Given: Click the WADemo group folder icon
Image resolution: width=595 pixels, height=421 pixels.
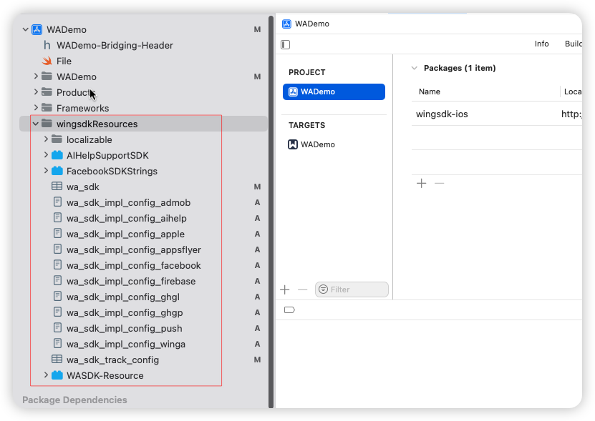Looking at the screenshot, I should click(47, 76).
